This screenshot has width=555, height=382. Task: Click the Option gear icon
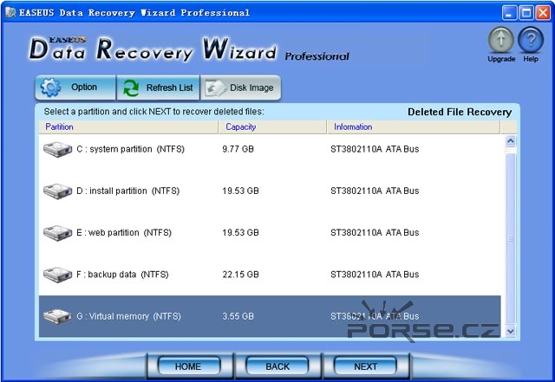(x=50, y=87)
